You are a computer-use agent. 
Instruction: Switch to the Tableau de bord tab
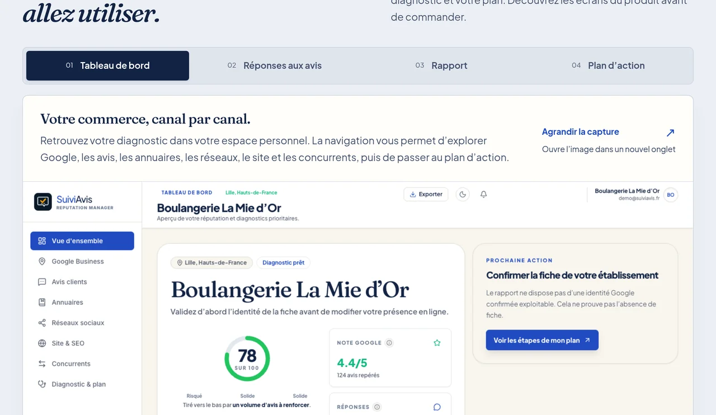point(107,65)
